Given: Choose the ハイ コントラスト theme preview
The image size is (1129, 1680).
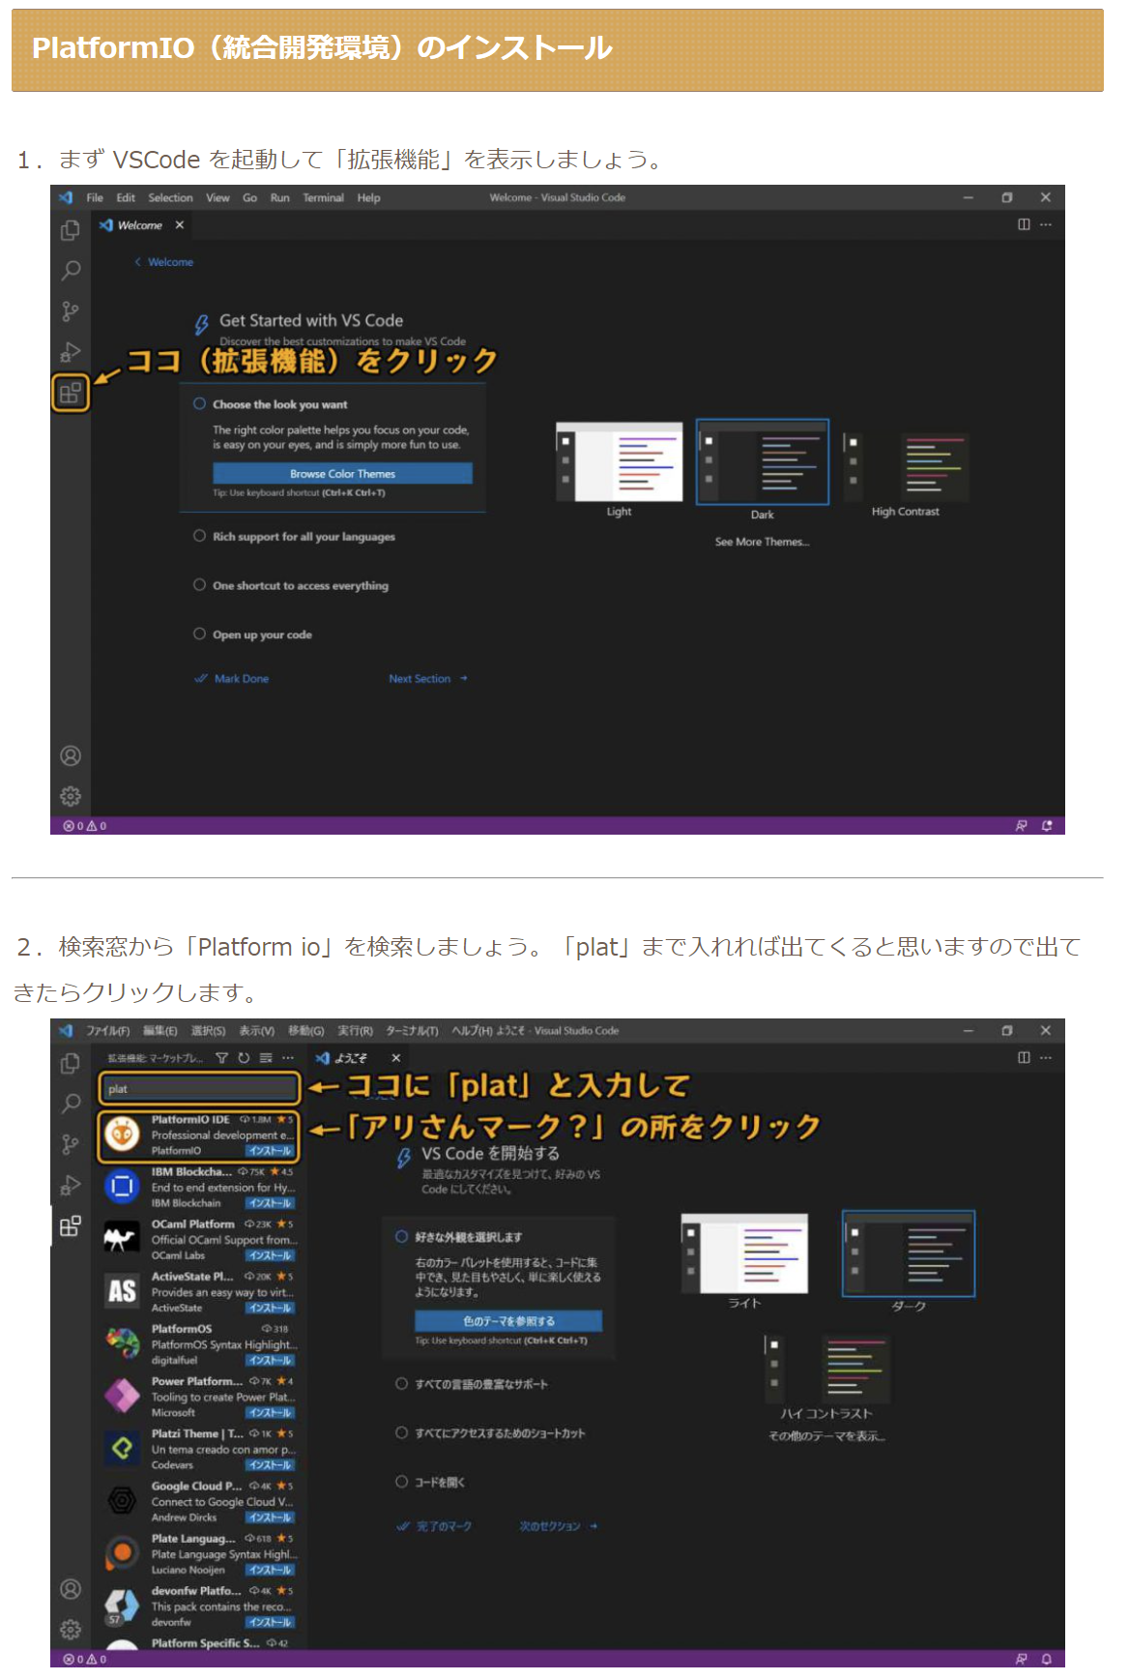Looking at the screenshot, I should click(826, 1369).
